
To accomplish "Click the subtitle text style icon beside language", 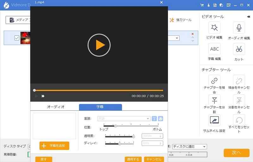I will tap(154, 119).
